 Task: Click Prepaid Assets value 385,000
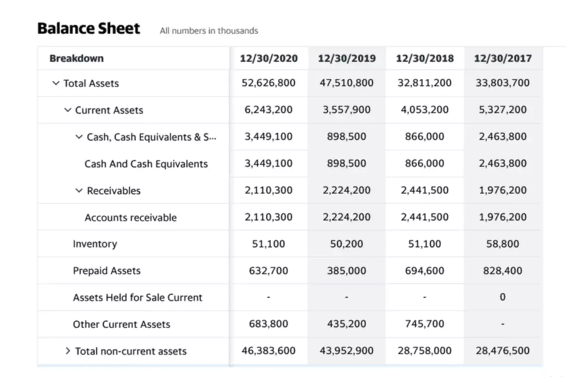(x=346, y=271)
